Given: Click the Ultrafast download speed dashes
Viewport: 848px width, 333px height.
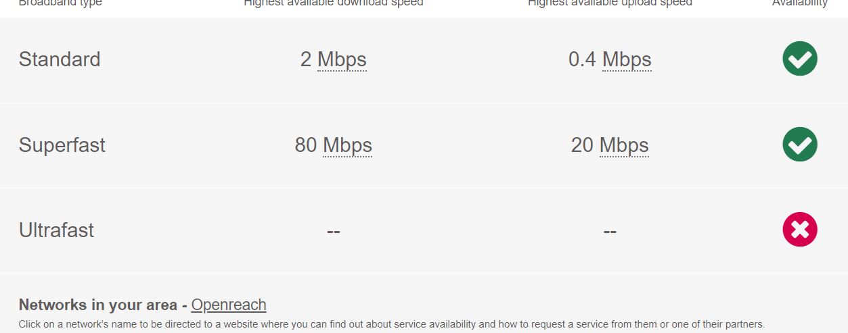Looking at the screenshot, I should click(x=333, y=231).
